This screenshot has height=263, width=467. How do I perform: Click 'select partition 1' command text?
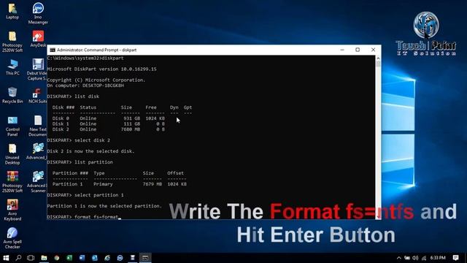point(99,195)
